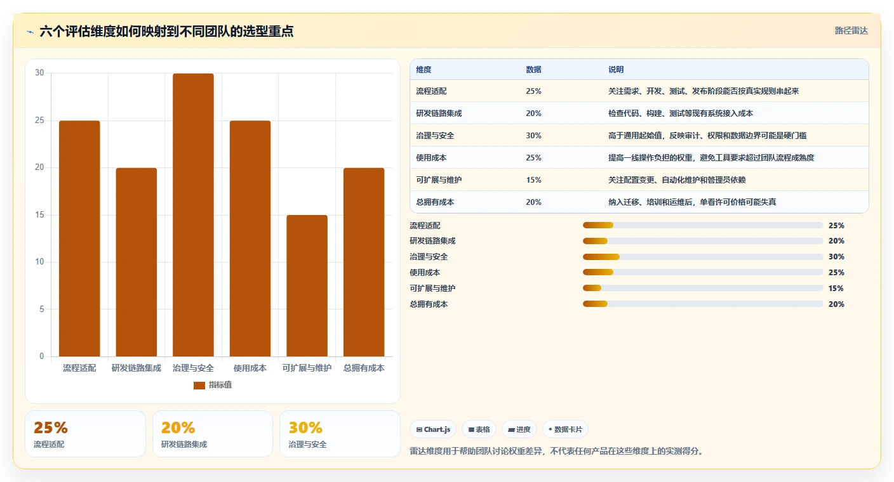This screenshot has width=894, height=482.
Task: Click the 可扩展与维护 progress bar
Action: 703,289
